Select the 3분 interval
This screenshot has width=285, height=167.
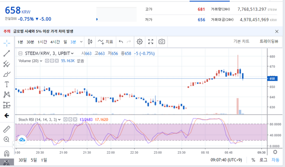(73, 42)
